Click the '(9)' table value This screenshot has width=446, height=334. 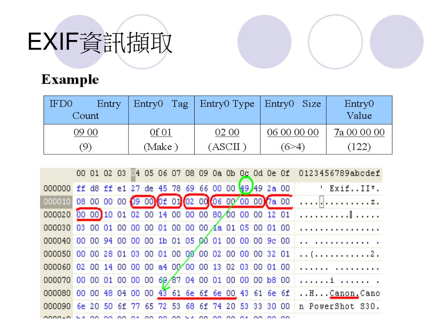(x=85, y=147)
